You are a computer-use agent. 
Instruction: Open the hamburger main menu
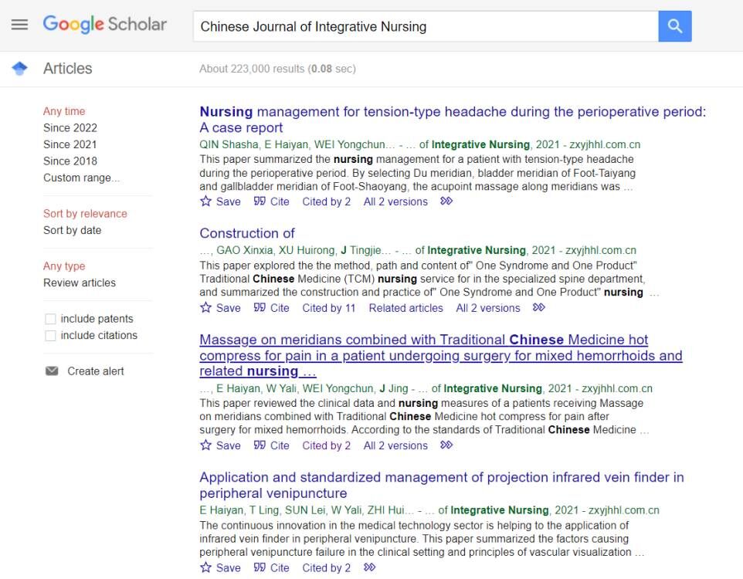[19, 24]
